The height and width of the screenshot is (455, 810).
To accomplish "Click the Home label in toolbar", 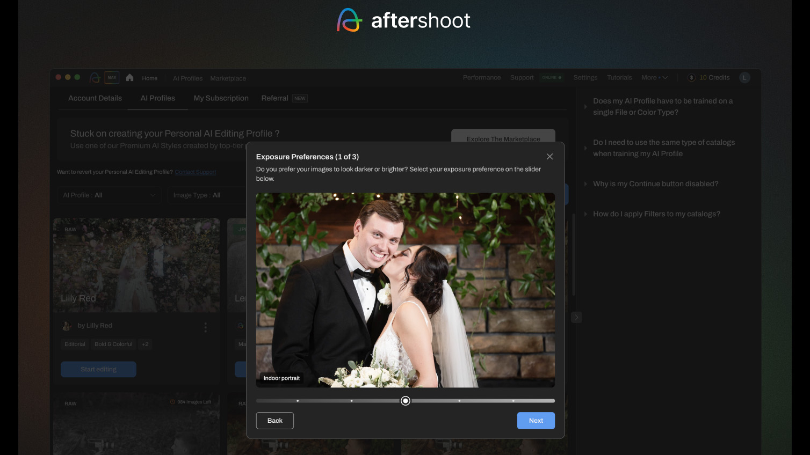I will click(149, 78).
